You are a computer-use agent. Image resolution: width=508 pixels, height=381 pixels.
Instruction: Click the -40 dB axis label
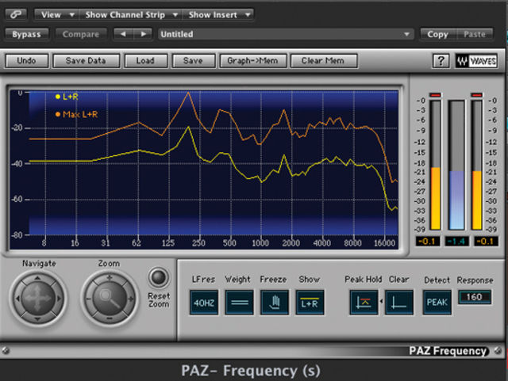(x=17, y=164)
